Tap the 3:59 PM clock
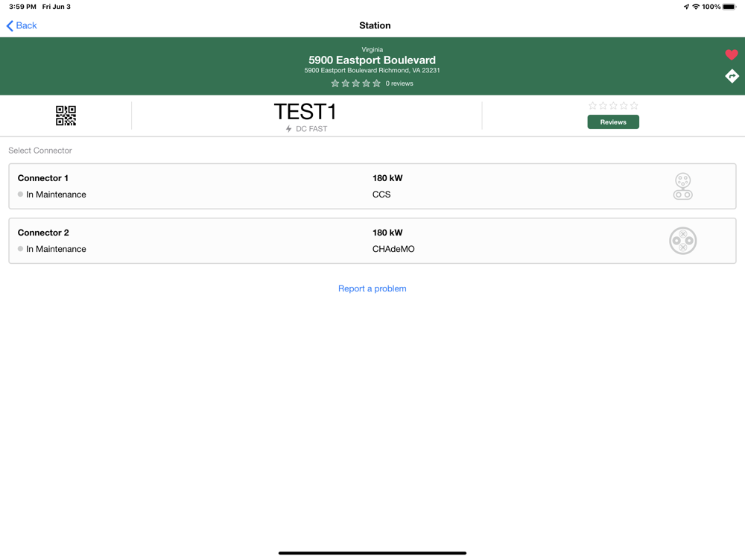 [22, 7]
